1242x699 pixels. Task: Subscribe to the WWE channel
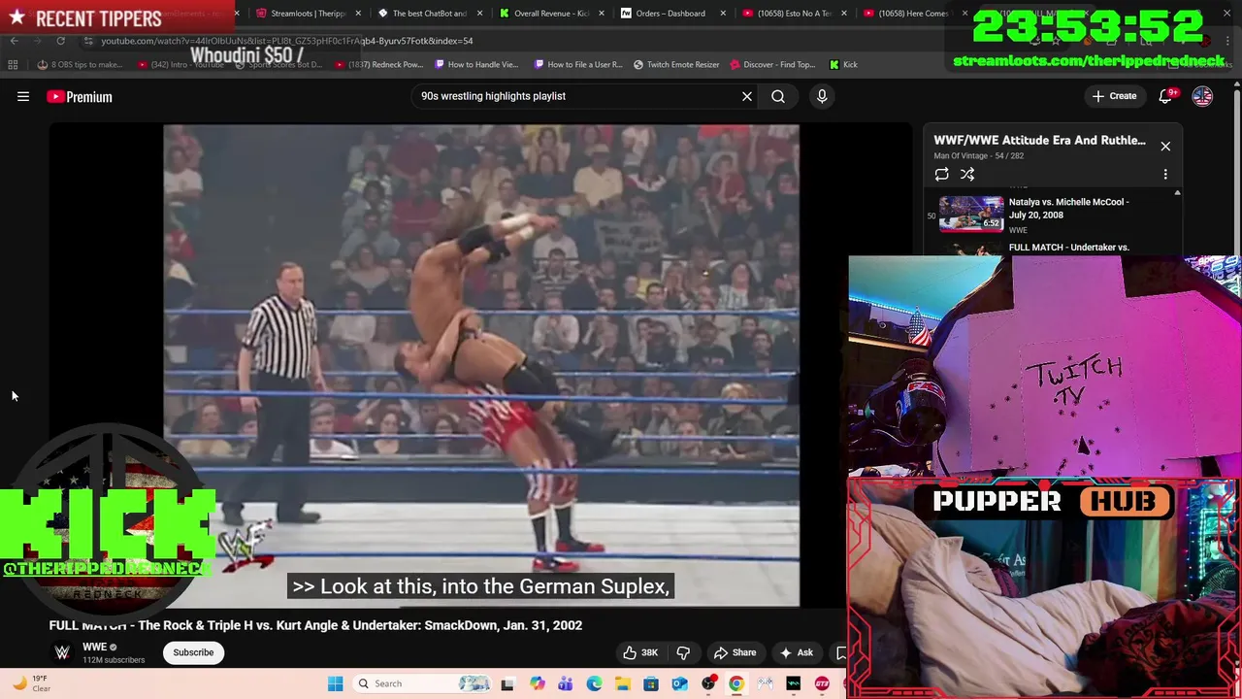click(x=193, y=652)
